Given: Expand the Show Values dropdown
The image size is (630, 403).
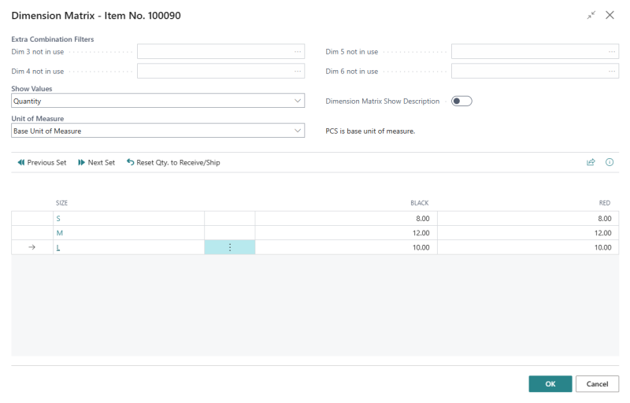Looking at the screenshot, I should [298, 101].
